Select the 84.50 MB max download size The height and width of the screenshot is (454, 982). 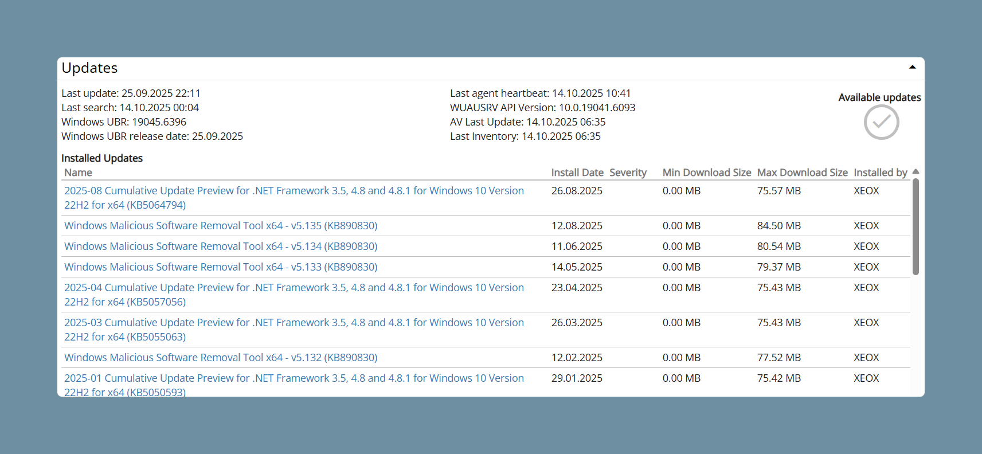(x=779, y=226)
